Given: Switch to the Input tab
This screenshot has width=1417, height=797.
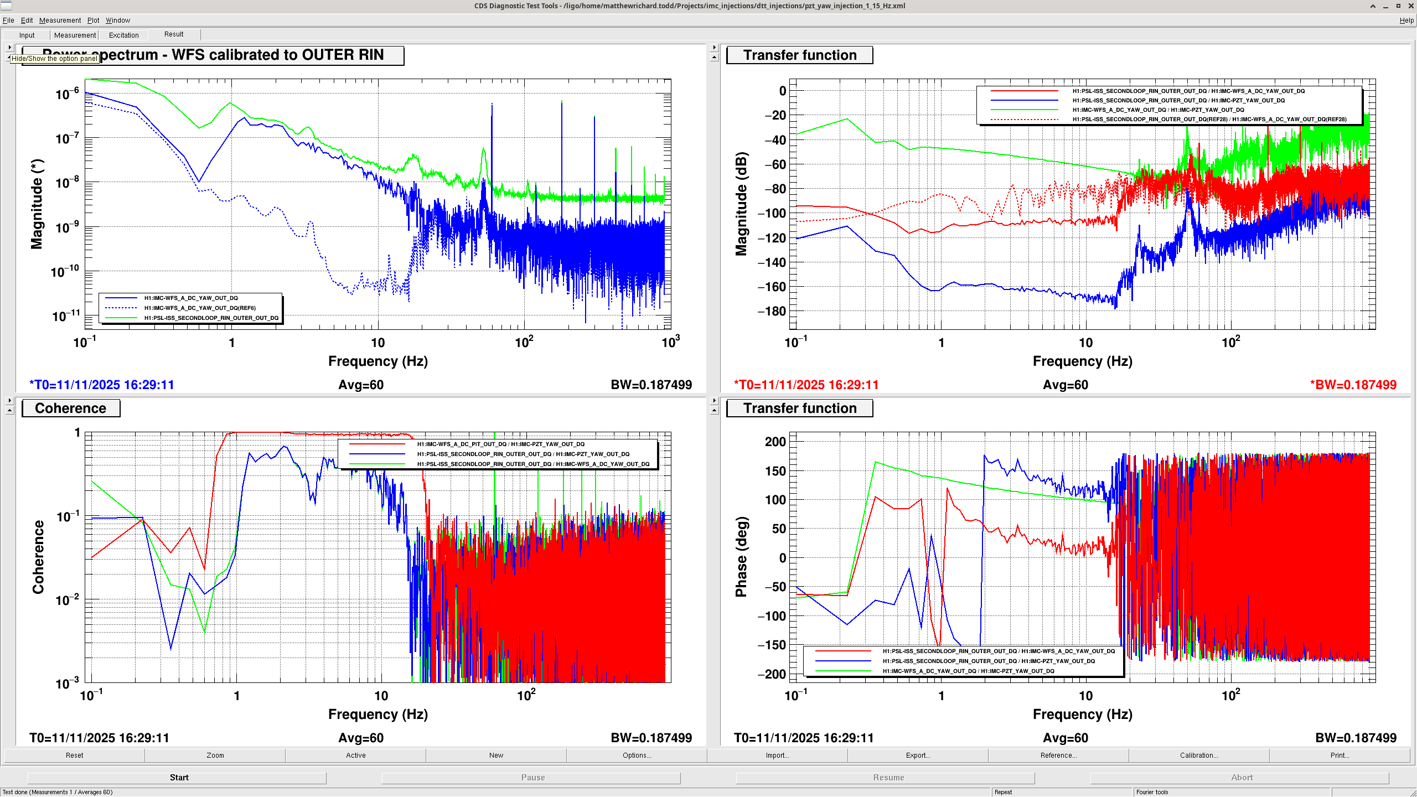Looking at the screenshot, I should tap(27, 35).
